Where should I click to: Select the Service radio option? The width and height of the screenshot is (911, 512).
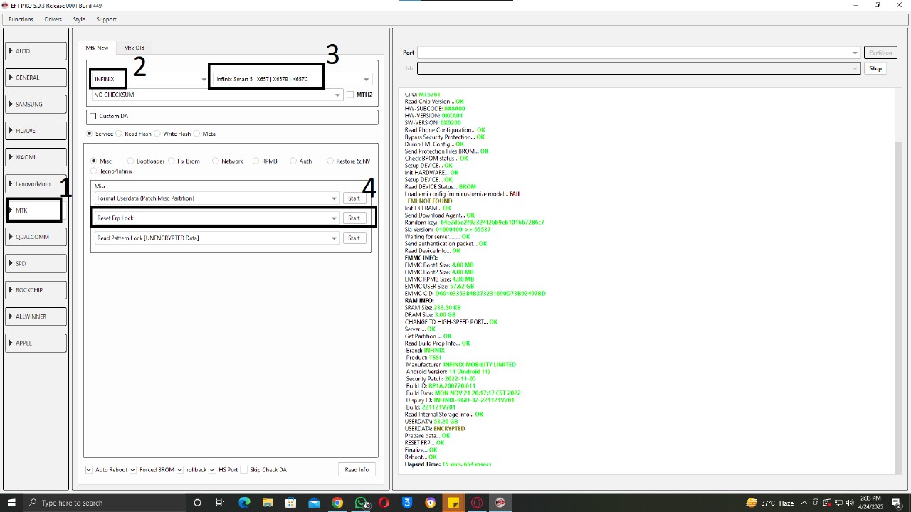90,134
